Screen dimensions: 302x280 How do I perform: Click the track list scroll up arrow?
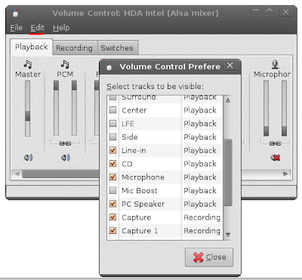228,100
